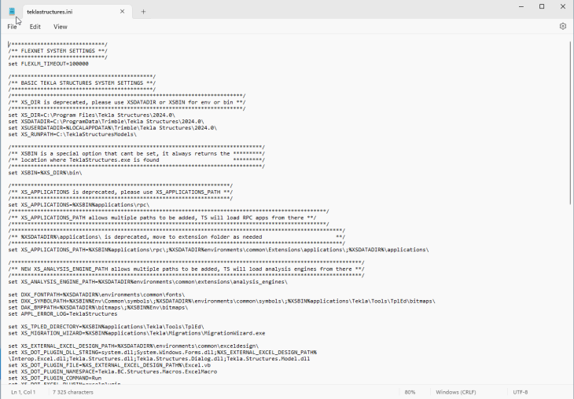Click the '%XSDATADIR%\applications\ is deprecated' comment
The height and width of the screenshot is (399, 574).
coord(177,237)
